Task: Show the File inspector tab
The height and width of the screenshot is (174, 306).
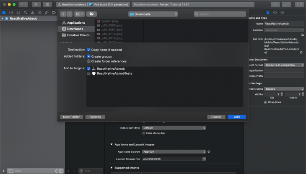Action: 268,13
